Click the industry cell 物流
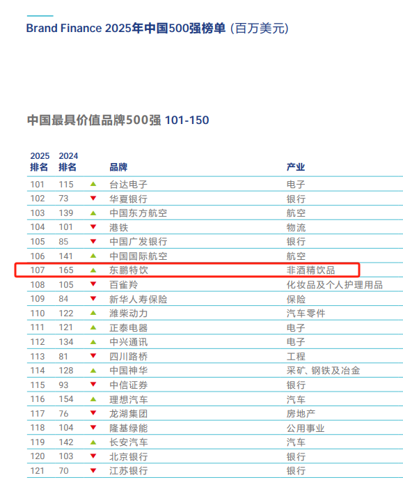Screen dimensions: 403x480 coord(296,227)
